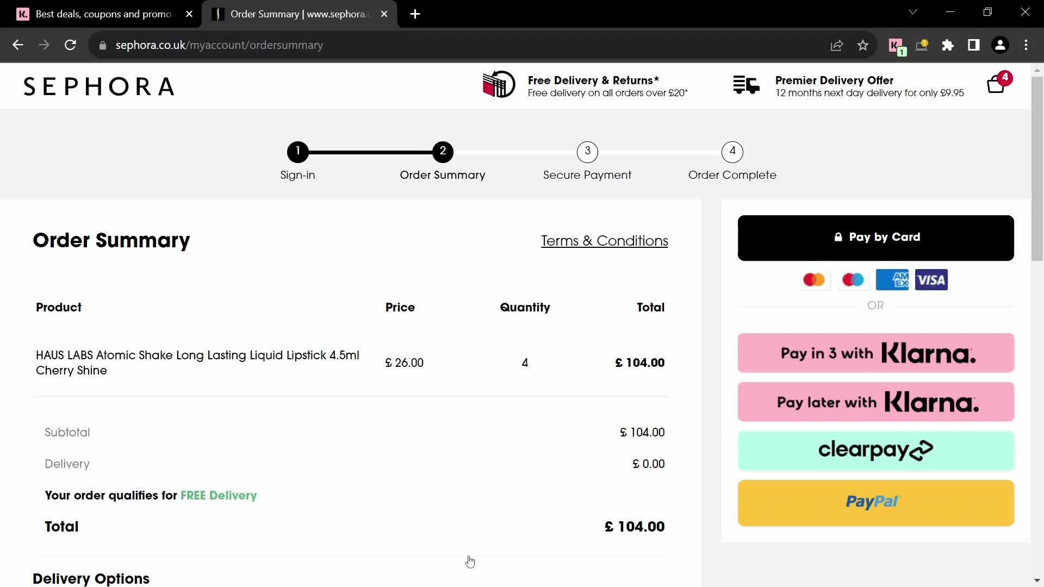
Task: Click step 2 Order Summary circle
Action: 443,152
